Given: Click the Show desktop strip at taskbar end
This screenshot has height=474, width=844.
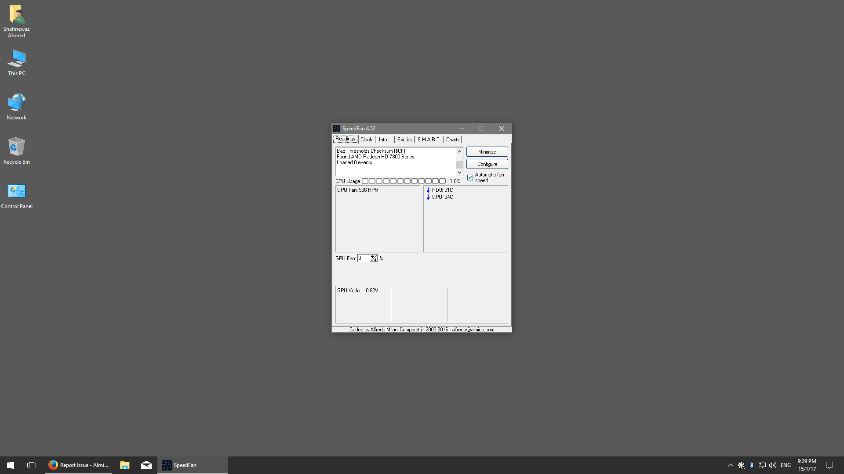Looking at the screenshot, I should click(842, 465).
